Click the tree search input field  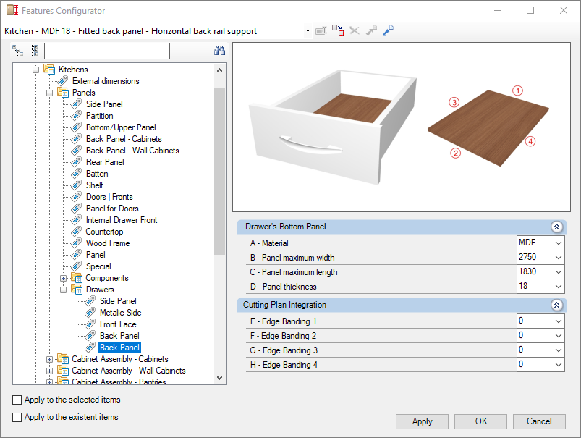pyautogui.click(x=107, y=51)
